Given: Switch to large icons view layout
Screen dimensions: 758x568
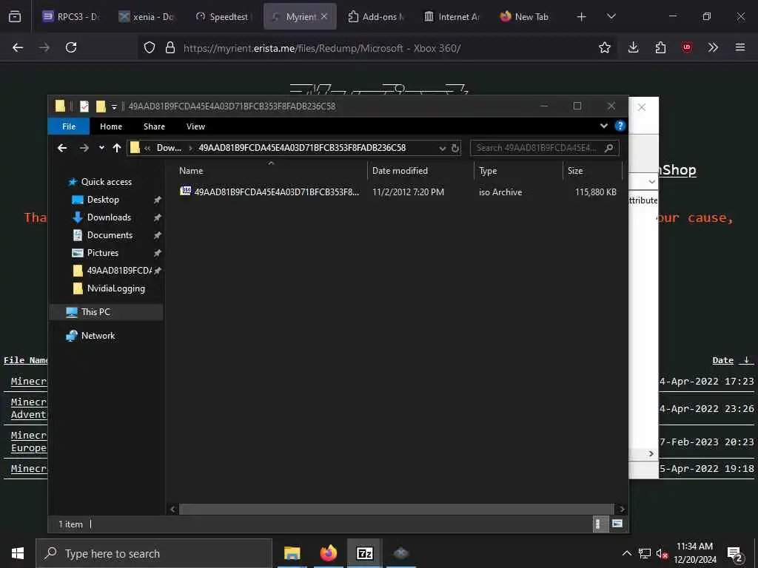Looking at the screenshot, I should pyautogui.click(x=617, y=524).
